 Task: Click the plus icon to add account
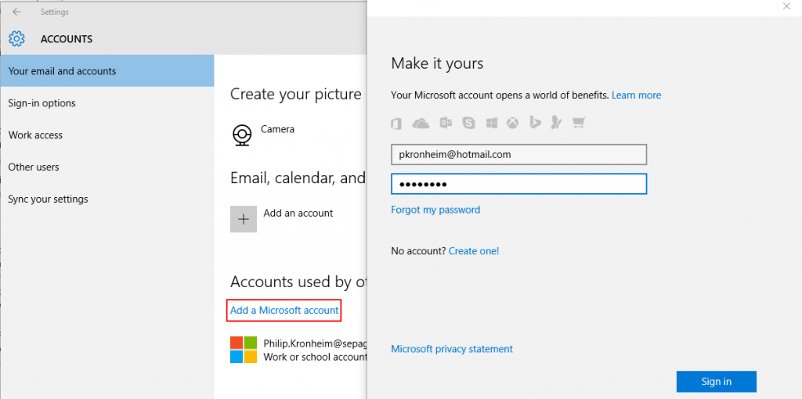point(244,219)
